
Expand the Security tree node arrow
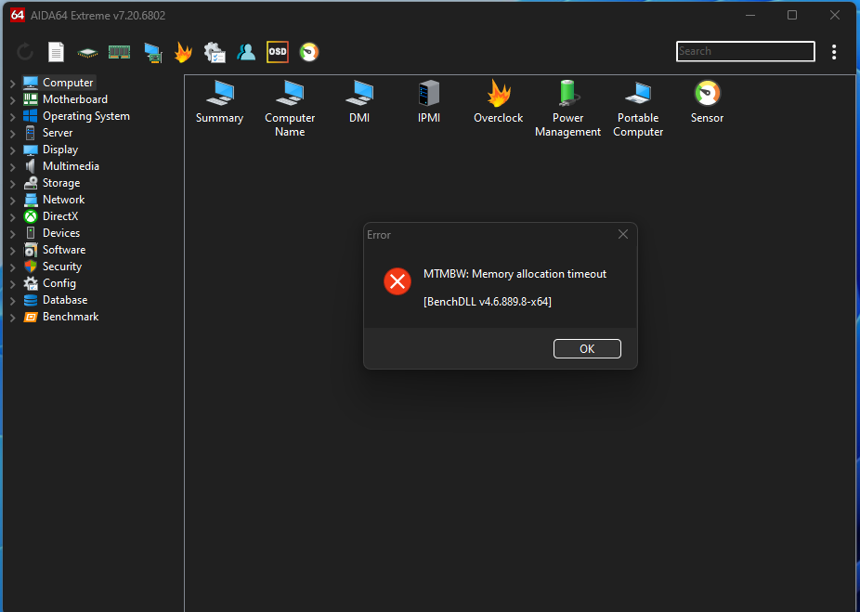coord(13,267)
